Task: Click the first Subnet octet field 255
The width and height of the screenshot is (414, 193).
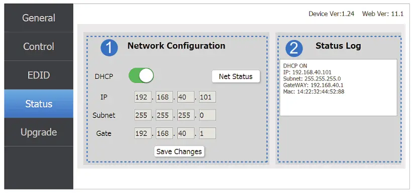Action: (143, 115)
